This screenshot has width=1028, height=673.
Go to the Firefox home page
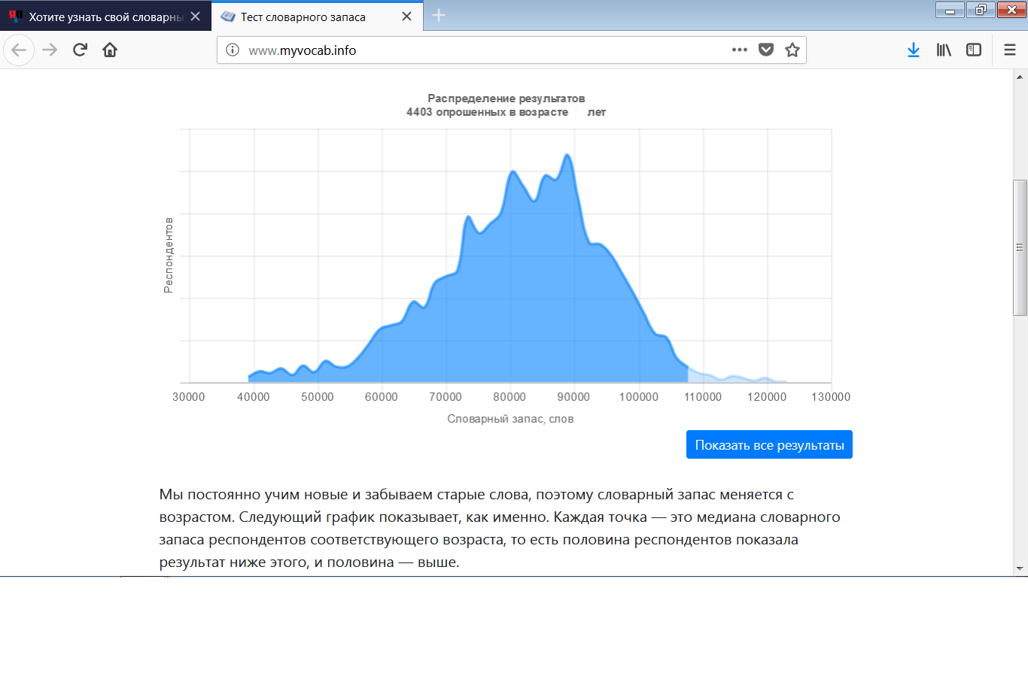110,50
